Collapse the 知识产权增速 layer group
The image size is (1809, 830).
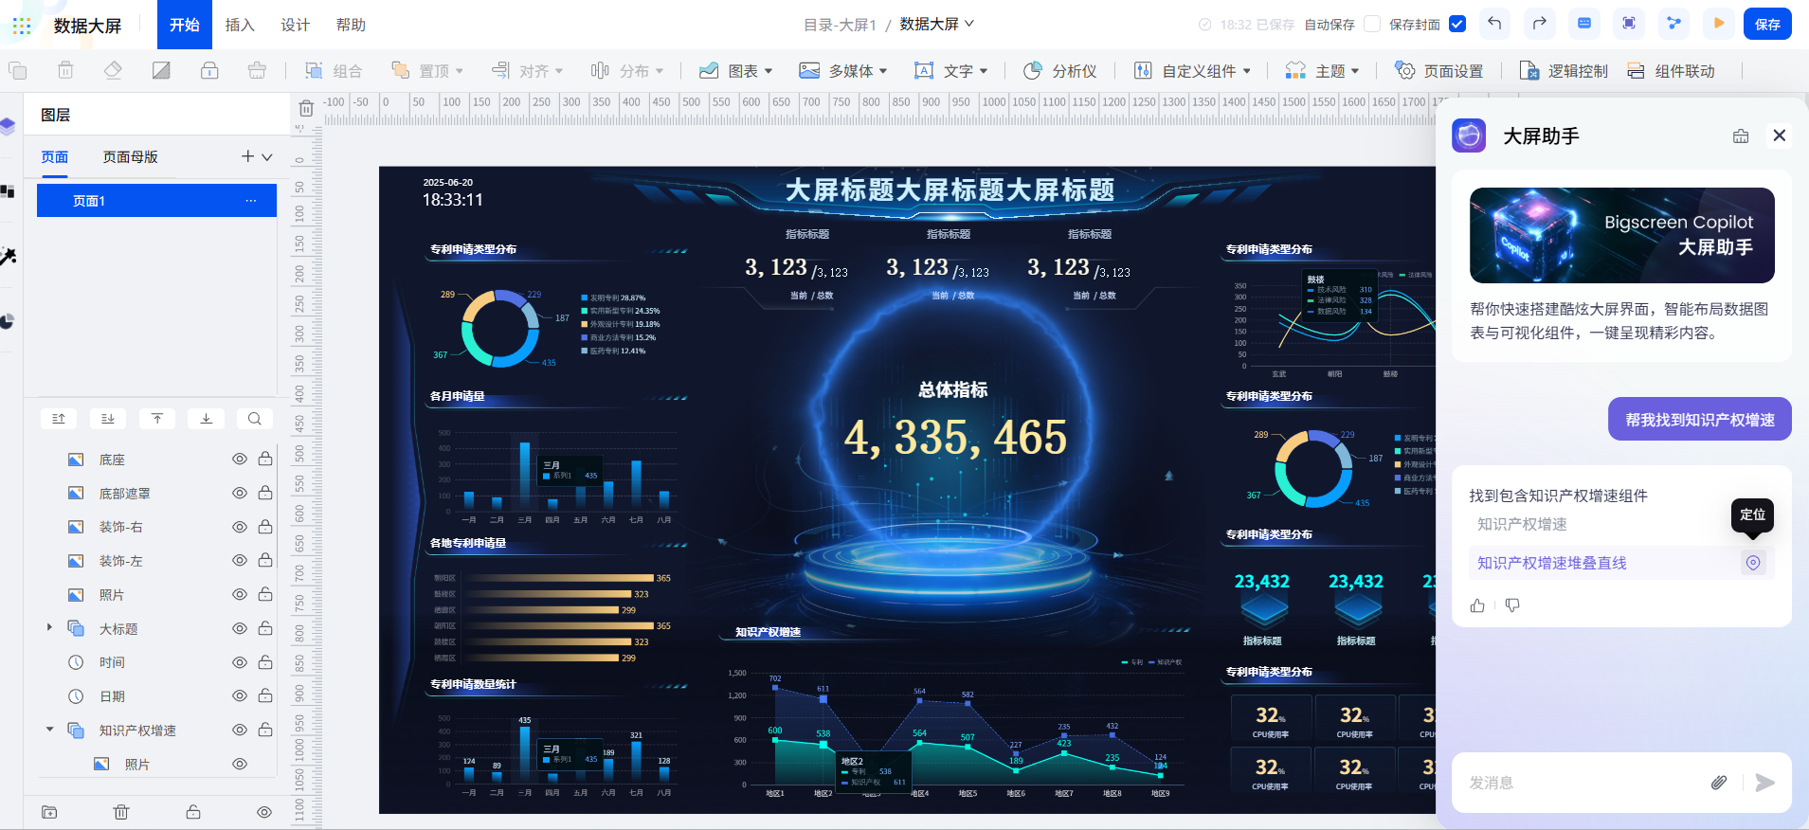49,730
